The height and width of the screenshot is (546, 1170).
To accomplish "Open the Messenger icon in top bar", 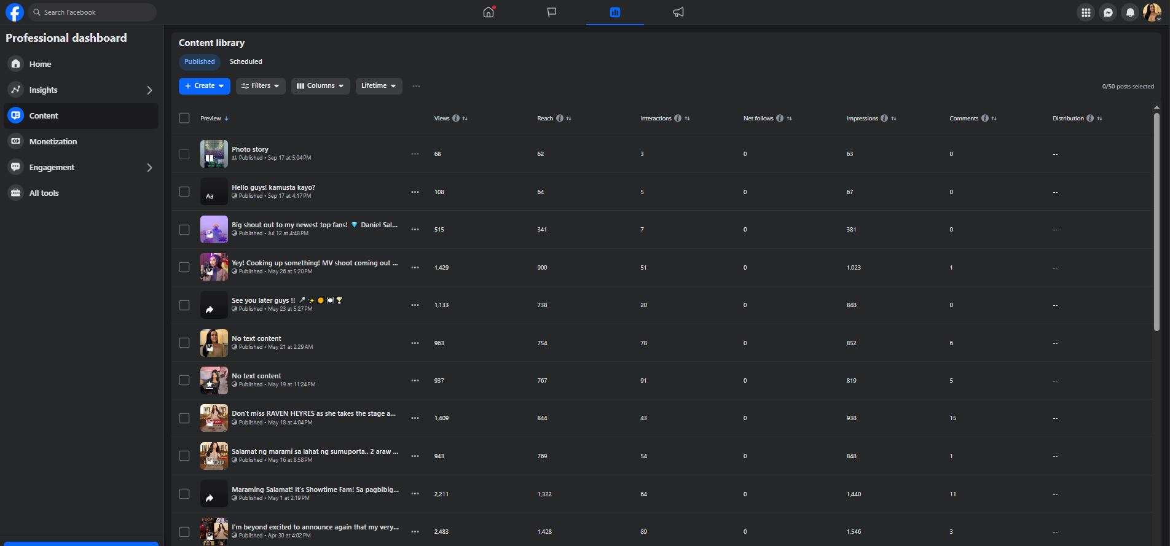I will click(x=1108, y=12).
